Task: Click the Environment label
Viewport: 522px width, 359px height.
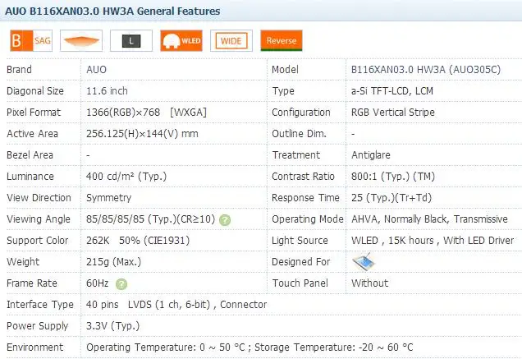Action: 35,347
